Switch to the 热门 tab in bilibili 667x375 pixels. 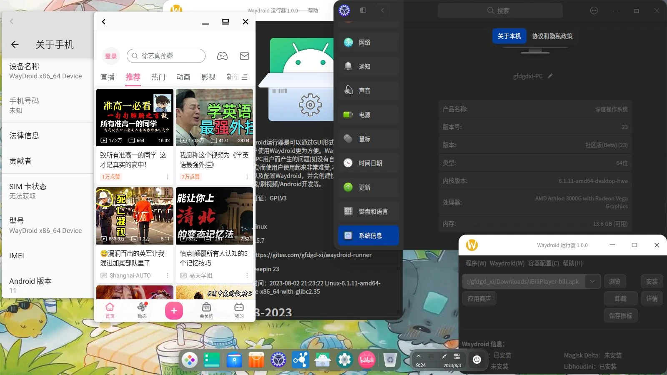coord(158,77)
